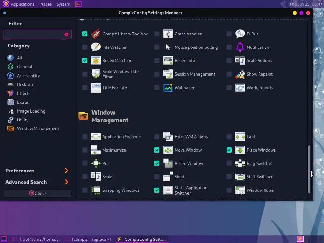Open the Ring Switcher plugin icon
The height and width of the screenshot is (243, 324).
coord(240,163)
